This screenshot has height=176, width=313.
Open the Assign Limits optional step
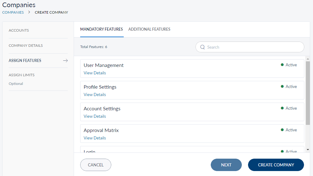point(21,75)
